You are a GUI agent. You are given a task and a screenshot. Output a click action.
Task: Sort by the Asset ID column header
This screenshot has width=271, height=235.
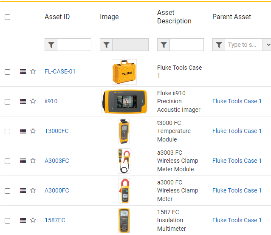pyautogui.click(x=57, y=17)
